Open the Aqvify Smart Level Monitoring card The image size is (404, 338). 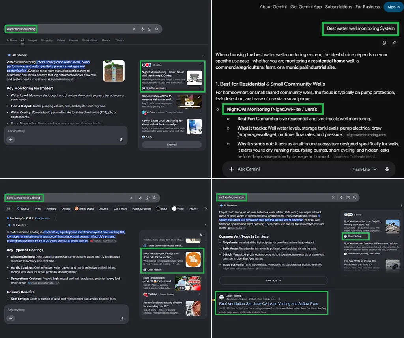click(x=172, y=128)
